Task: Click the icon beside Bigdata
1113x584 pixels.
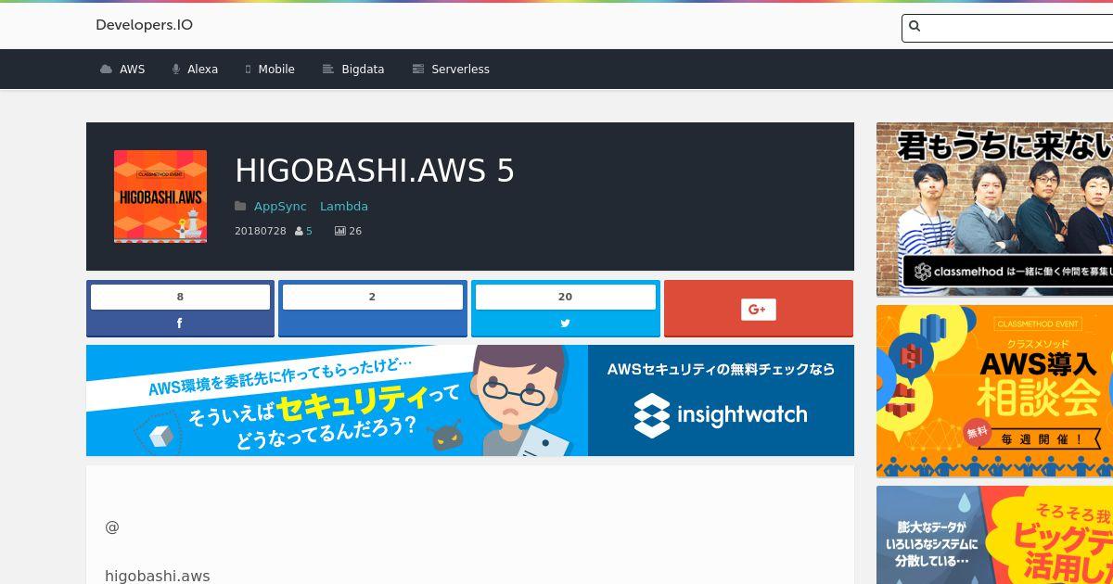Action: (327, 70)
